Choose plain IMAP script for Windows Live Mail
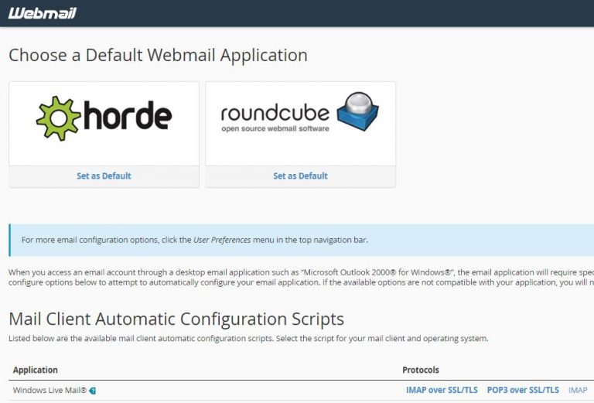Image resolution: width=594 pixels, height=403 pixels. (578, 390)
